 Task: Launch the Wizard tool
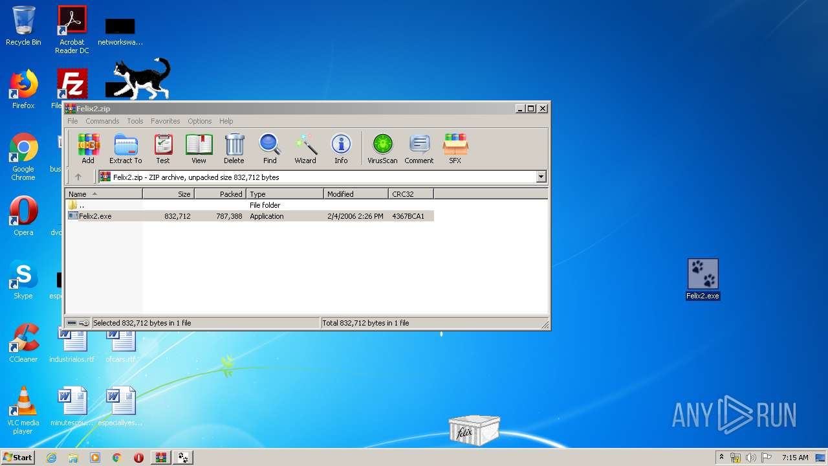305,148
